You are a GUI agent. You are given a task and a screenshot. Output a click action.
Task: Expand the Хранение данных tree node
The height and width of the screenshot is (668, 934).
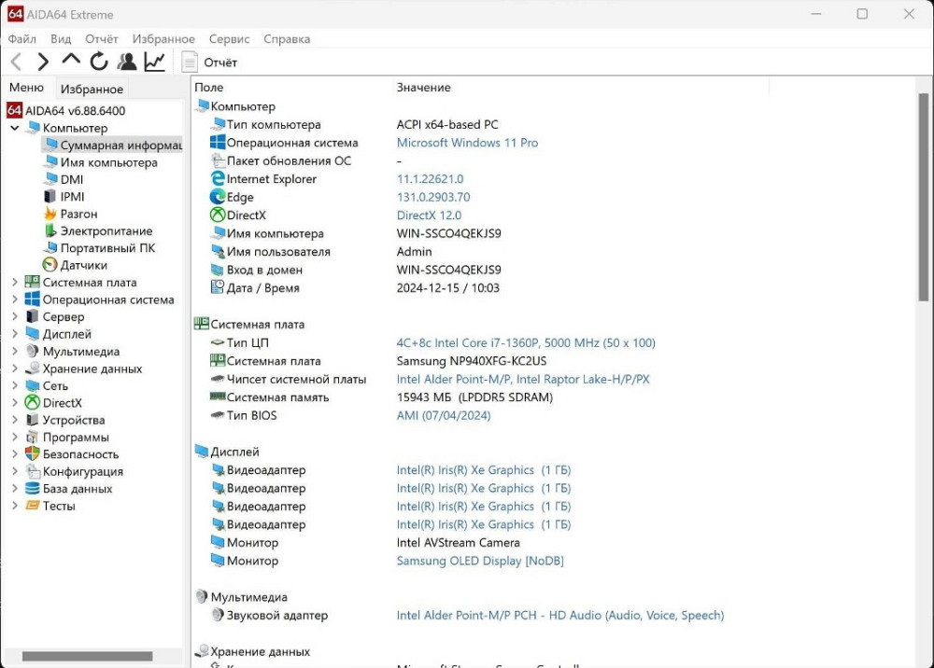15,369
